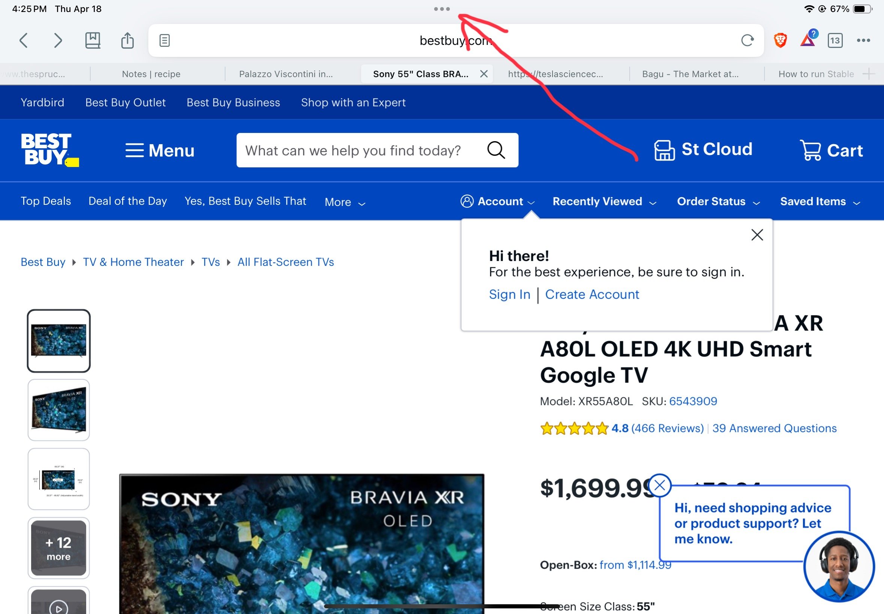This screenshot has width=884, height=614.
Task: Open the shopping Cart icon
Action: click(x=831, y=150)
